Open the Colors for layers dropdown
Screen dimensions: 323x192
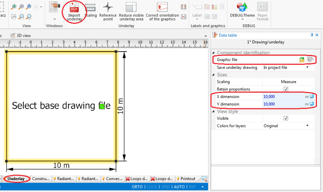point(307,126)
